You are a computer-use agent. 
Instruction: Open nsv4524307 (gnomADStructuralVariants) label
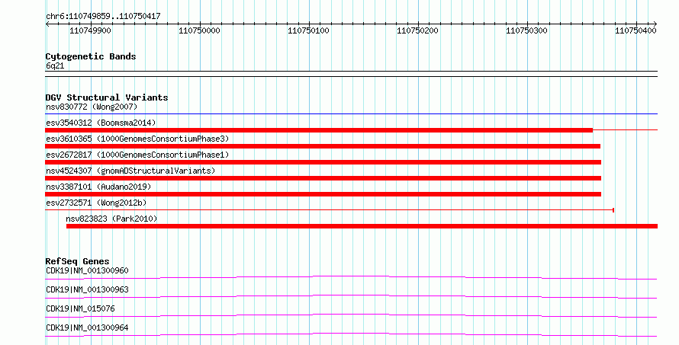point(130,171)
